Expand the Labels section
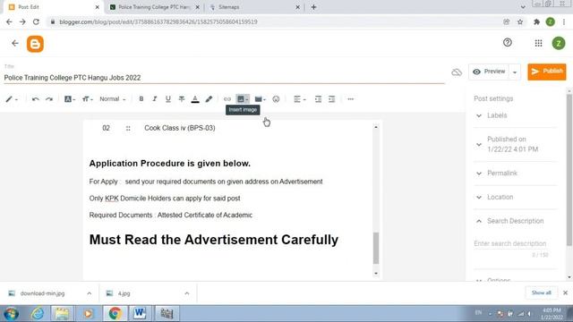The height and width of the screenshot is (322, 573). [516, 115]
